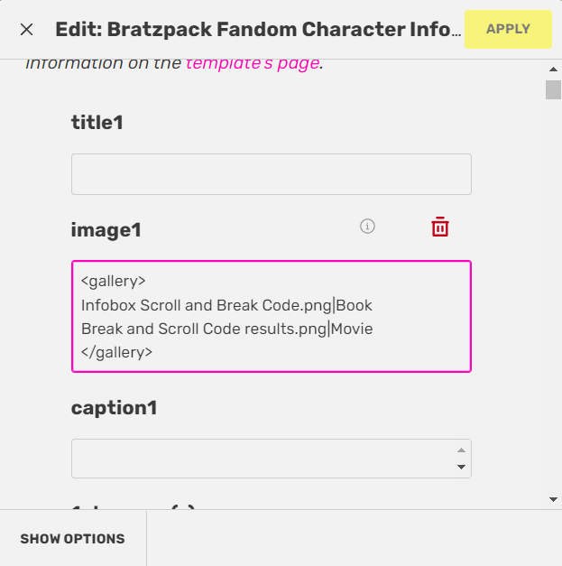
Task: Click the dialog title 'Edit: Bratzpack Fandom Character Info…'
Action: 253,30
